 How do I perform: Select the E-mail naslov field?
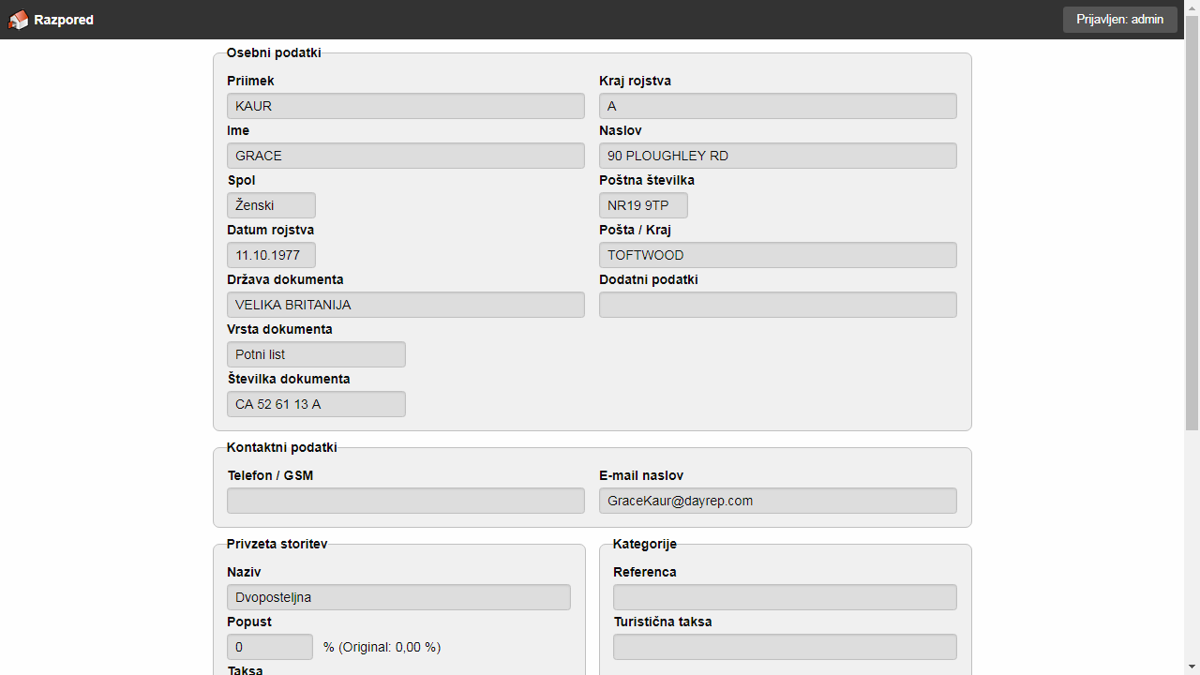[x=777, y=501]
